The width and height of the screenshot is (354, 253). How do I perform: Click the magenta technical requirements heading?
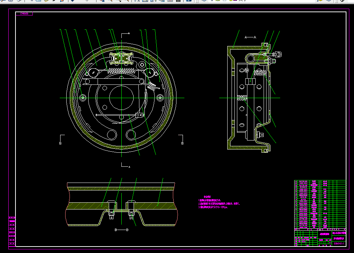(207, 197)
